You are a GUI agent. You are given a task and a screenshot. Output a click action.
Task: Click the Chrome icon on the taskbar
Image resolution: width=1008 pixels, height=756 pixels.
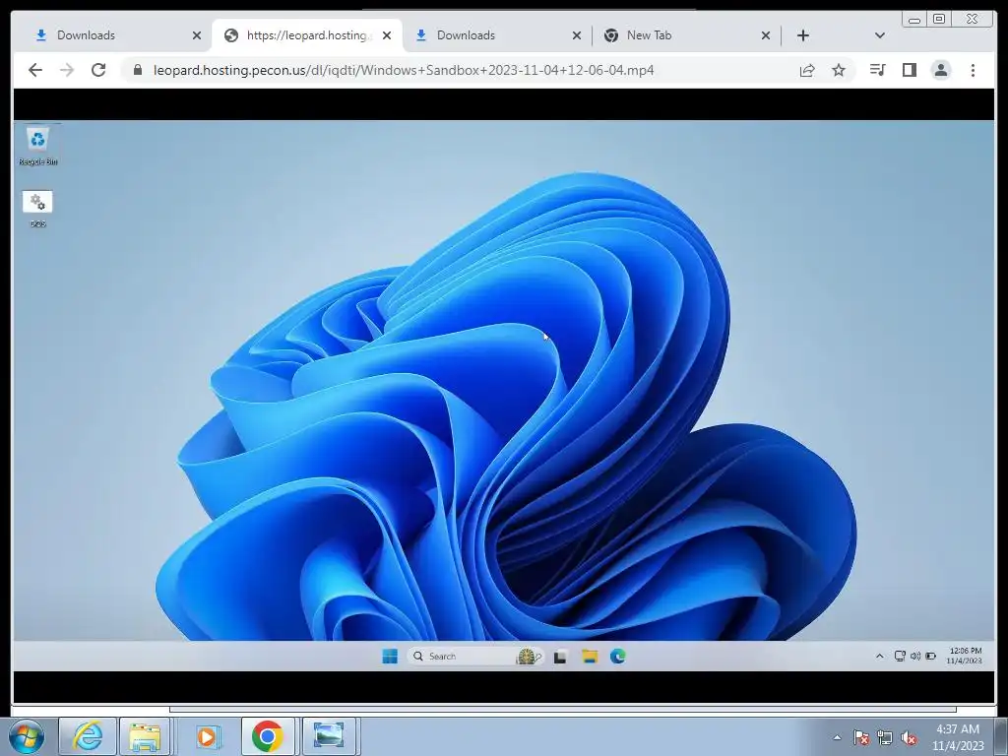pyautogui.click(x=268, y=736)
